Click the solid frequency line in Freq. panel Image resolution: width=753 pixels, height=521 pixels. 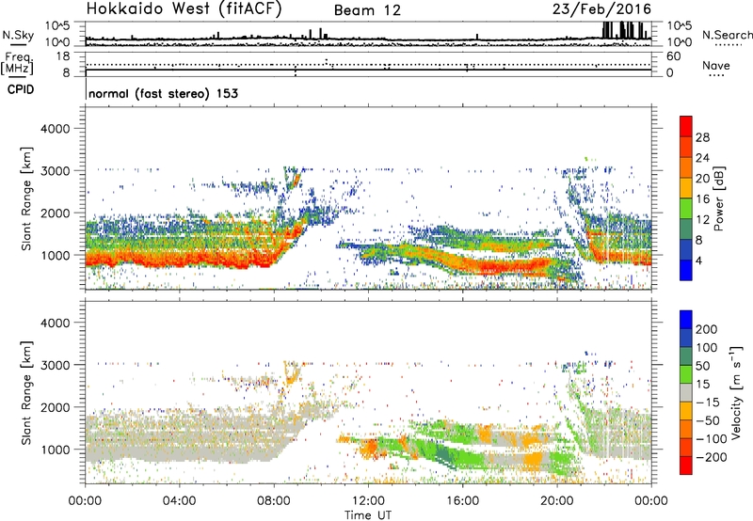coord(368,70)
